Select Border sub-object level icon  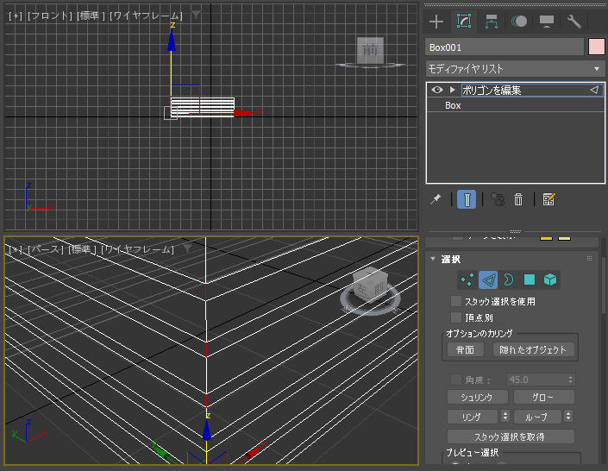click(509, 279)
